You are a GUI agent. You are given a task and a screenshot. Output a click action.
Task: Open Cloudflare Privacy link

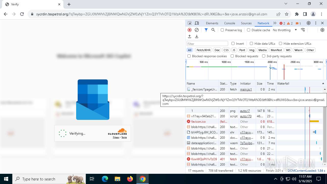(x=116, y=137)
